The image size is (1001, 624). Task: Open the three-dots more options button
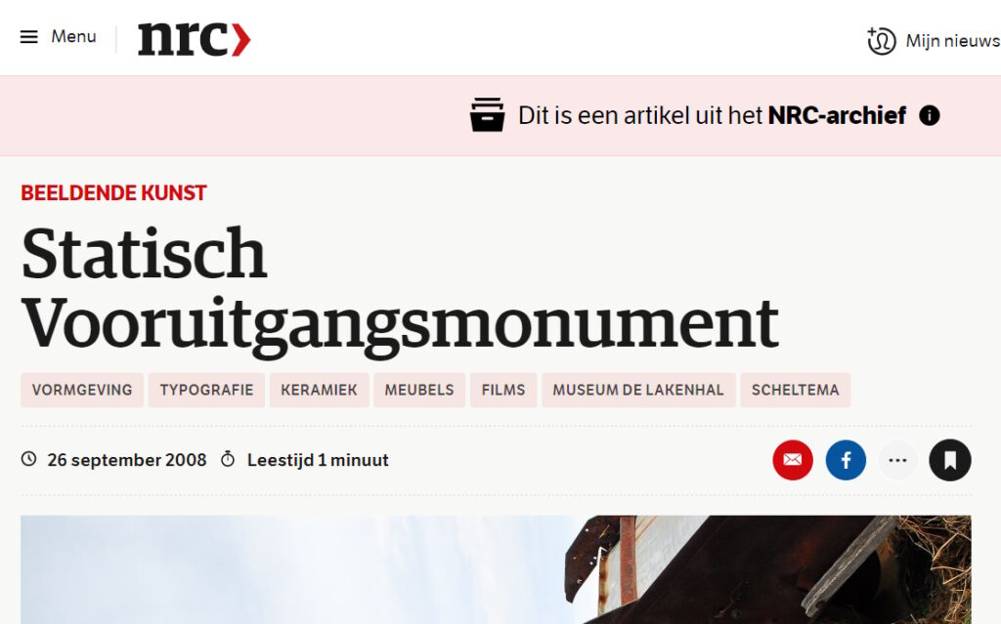(897, 460)
